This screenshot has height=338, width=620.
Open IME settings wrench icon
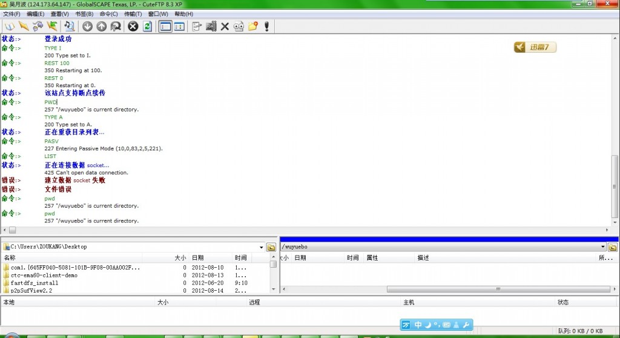(466, 325)
